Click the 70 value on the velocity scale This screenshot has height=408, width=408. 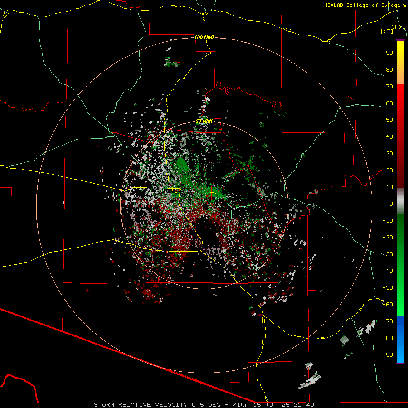[389, 87]
